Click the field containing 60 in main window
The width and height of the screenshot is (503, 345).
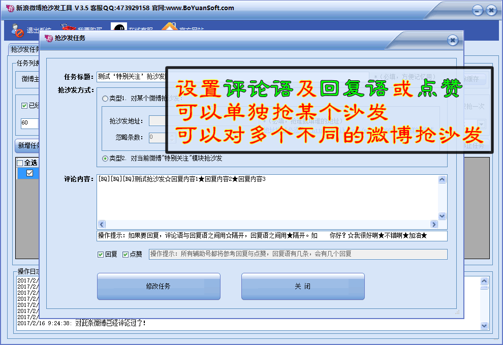pyautogui.click(x=29, y=123)
